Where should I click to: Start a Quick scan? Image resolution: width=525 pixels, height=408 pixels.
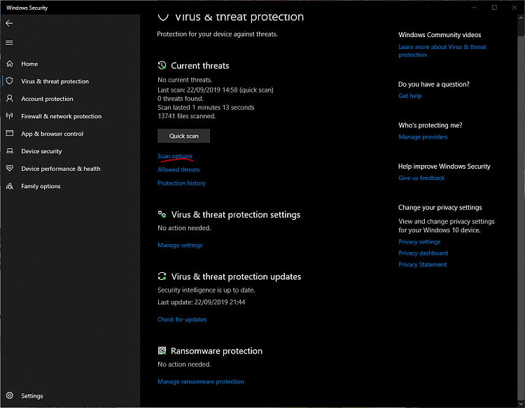point(184,136)
